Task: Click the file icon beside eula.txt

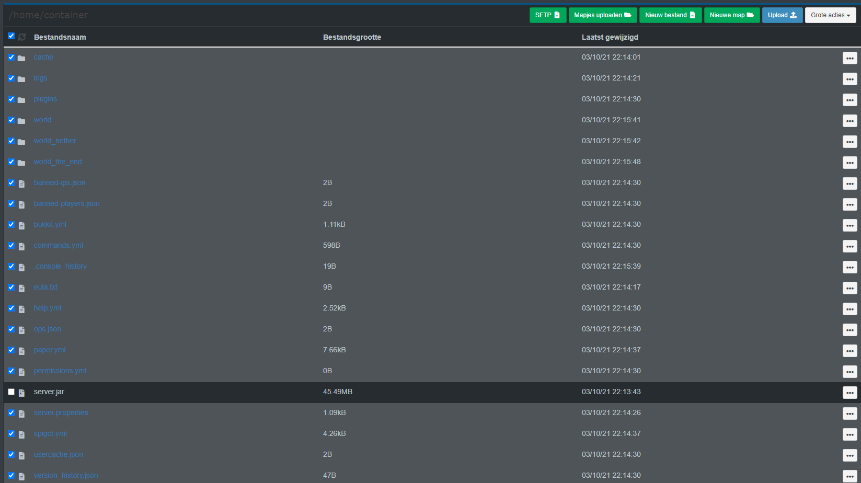Action: click(21, 288)
